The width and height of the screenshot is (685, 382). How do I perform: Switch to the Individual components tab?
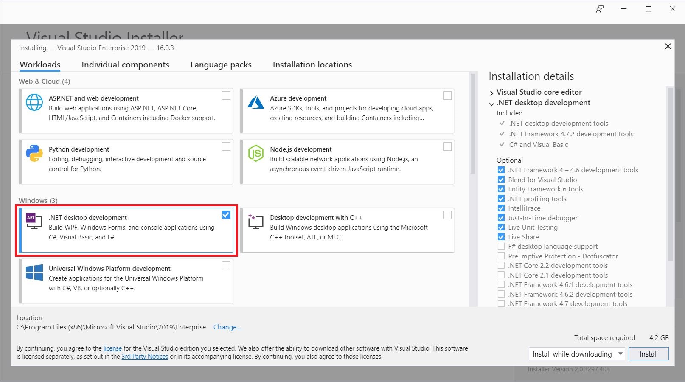(125, 65)
